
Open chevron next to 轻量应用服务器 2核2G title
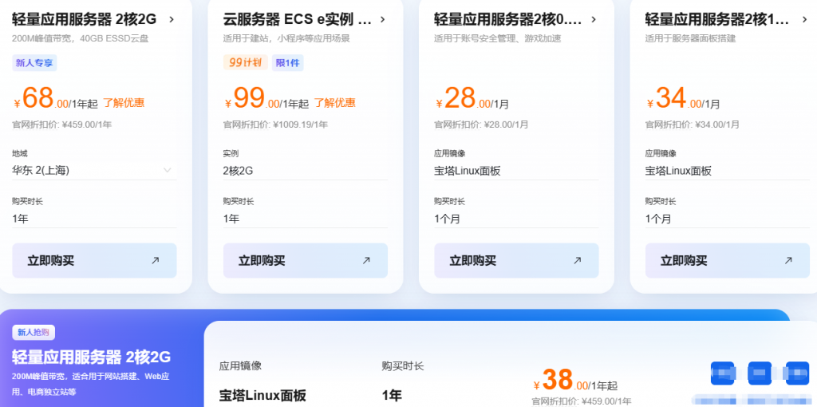(x=172, y=20)
